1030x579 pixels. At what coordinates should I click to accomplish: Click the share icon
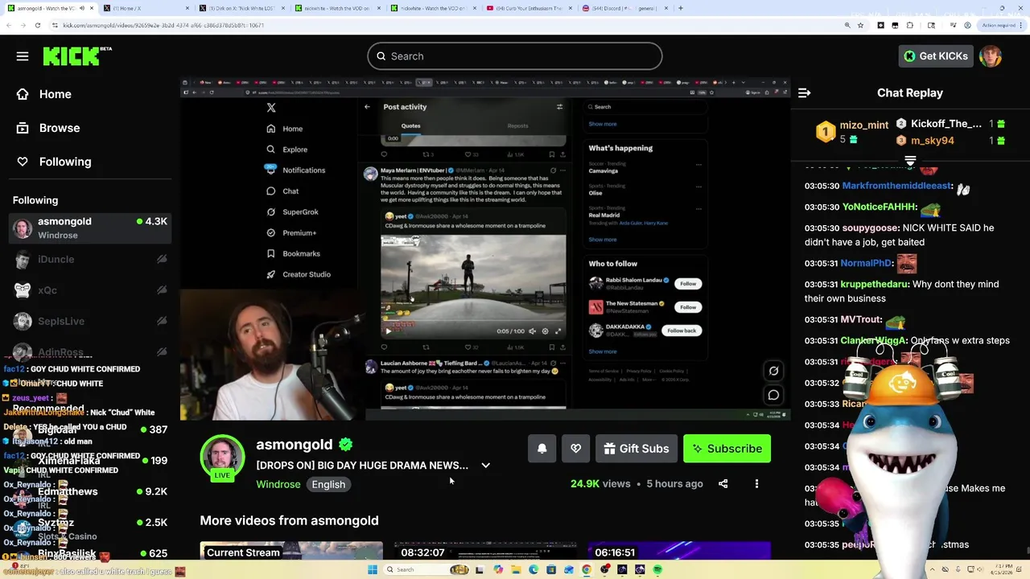click(x=723, y=484)
